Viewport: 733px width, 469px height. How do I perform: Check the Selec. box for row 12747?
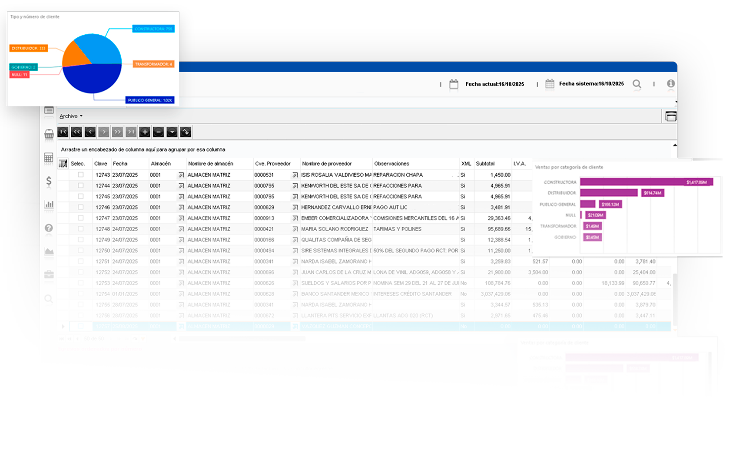(x=81, y=218)
